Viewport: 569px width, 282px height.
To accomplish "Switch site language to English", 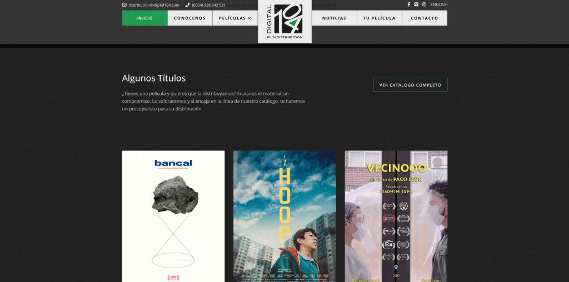I will click(x=438, y=4).
